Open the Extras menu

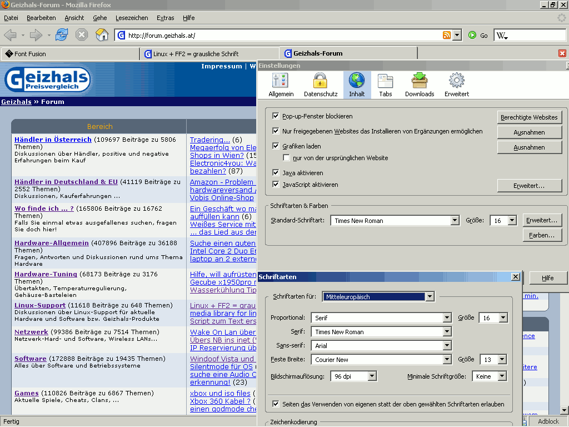(166, 18)
